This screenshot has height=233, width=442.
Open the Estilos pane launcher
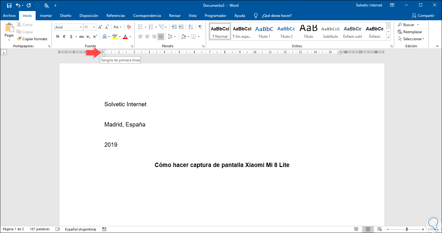(391, 46)
